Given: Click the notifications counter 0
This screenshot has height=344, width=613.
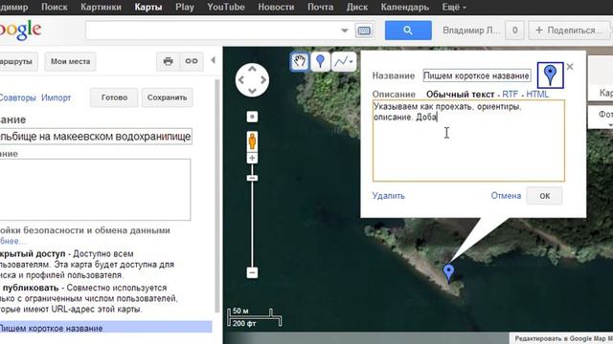Looking at the screenshot, I should (515, 31).
